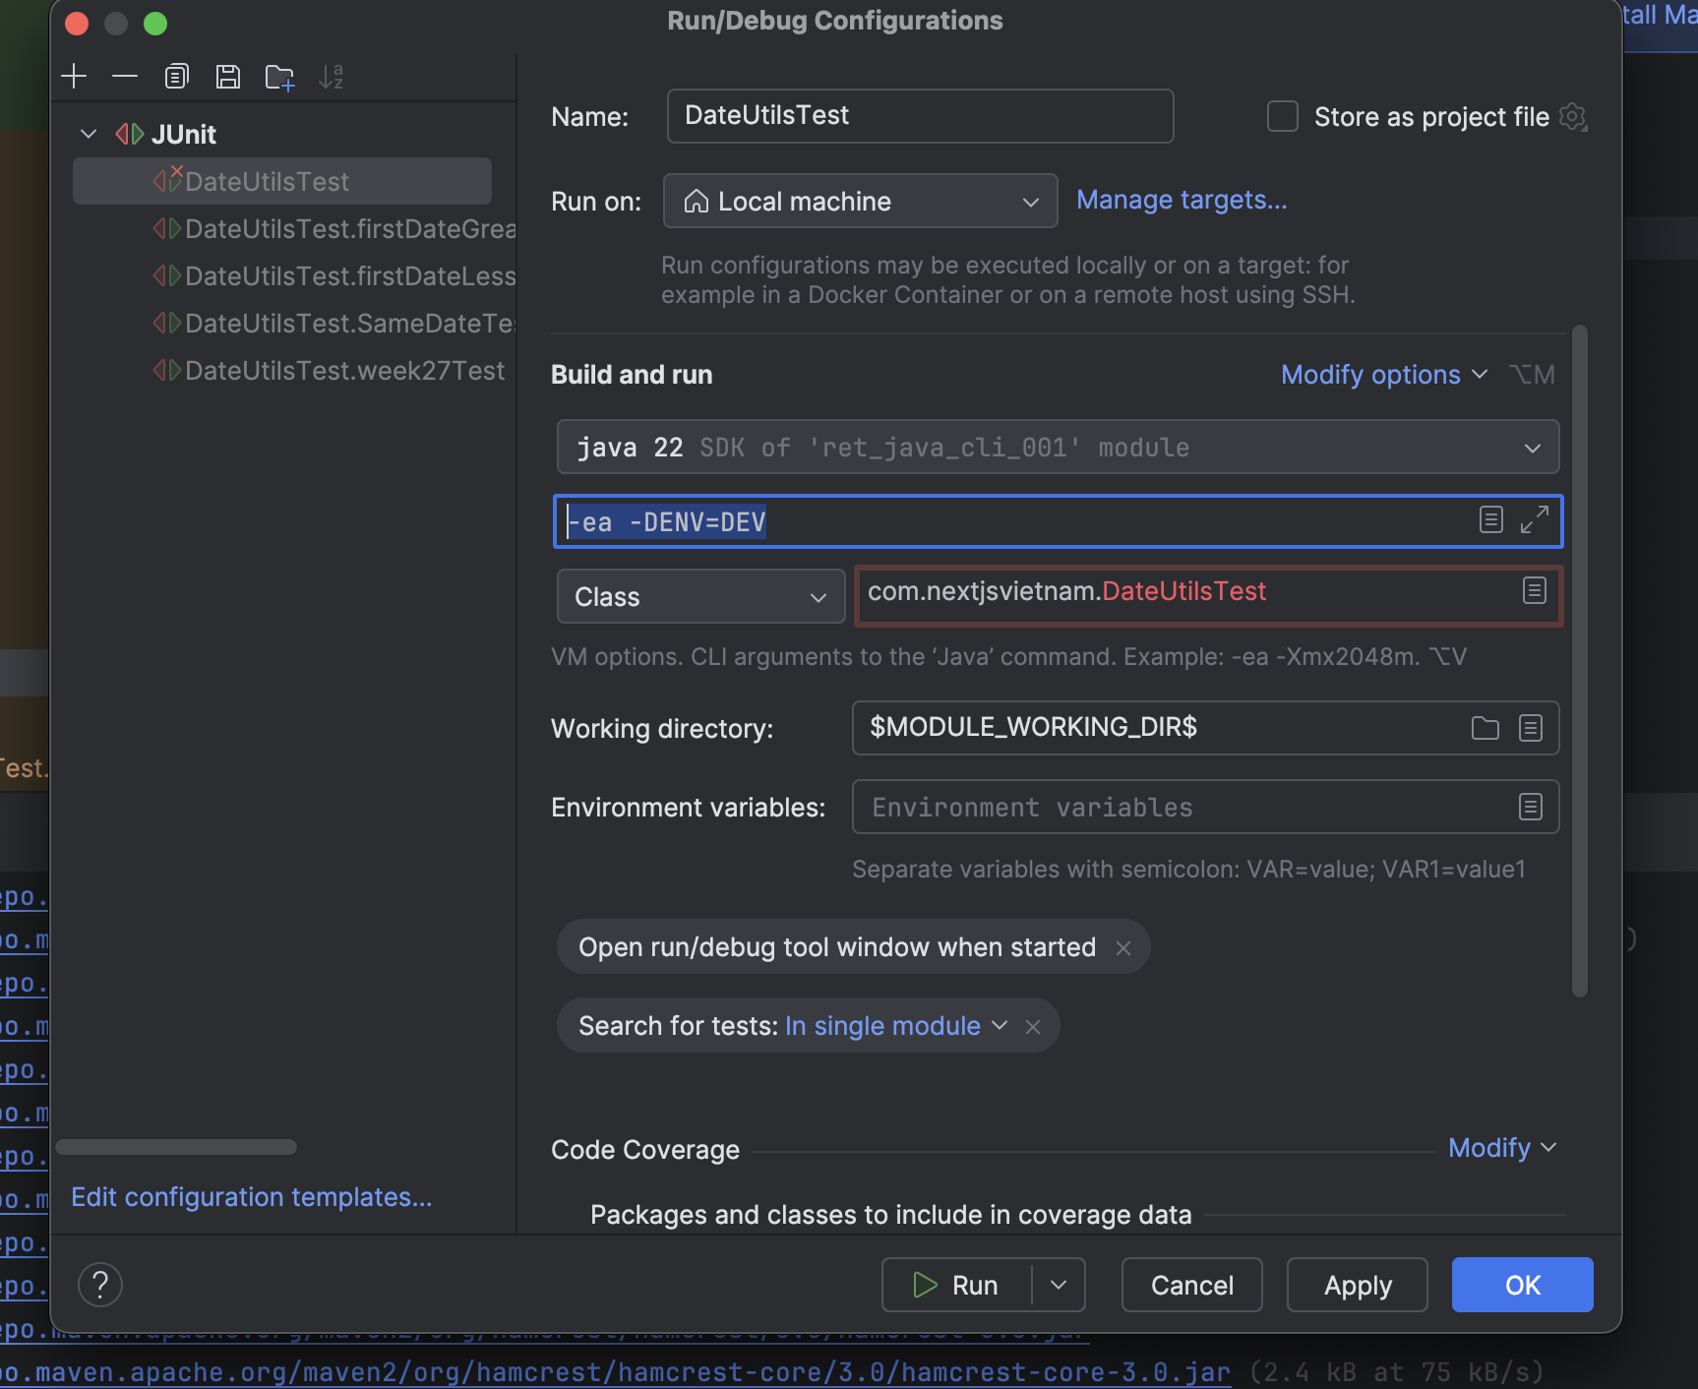Image resolution: width=1698 pixels, height=1389 pixels.
Task: Browse the working directory folder icon
Action: click(1486, 728)
